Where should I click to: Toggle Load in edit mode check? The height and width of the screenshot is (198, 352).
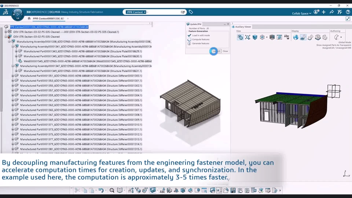(x=189, y=35)
